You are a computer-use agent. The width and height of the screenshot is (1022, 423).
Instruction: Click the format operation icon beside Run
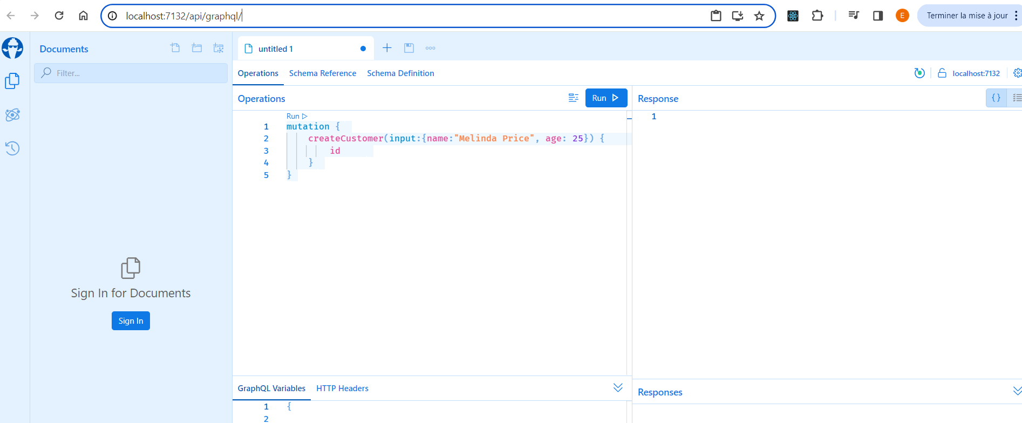point(573,98)
